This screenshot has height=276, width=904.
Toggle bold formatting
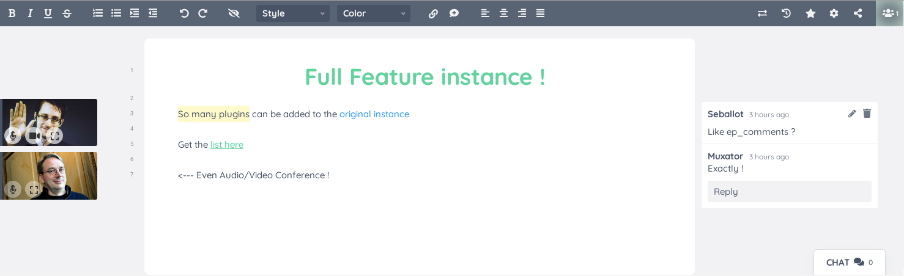click(12, 13)
